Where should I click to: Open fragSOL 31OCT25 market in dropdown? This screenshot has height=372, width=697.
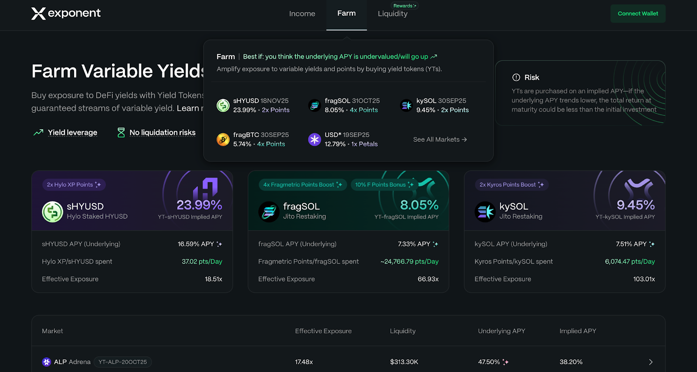pos(344,105)
